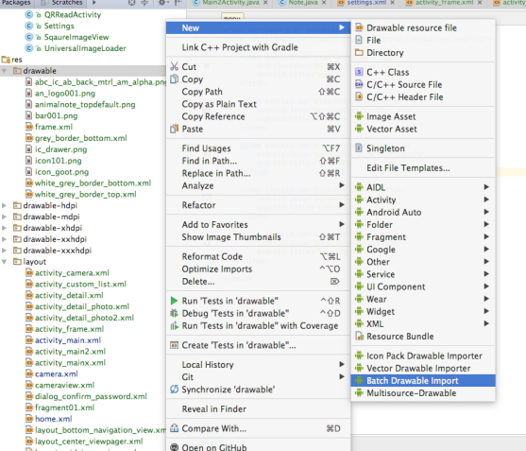Screen dimensions: 526x451
Task: Open the Analyze submenu
Action: point(259,185)
